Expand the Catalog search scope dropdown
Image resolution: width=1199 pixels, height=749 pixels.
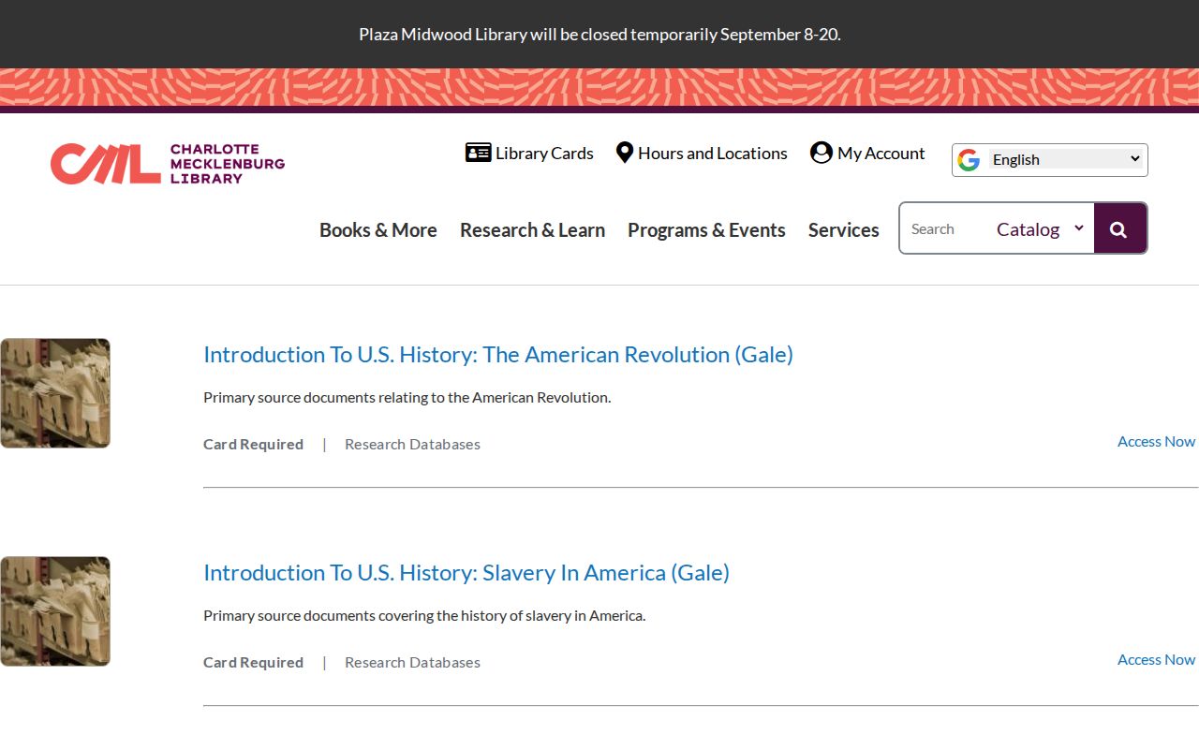coord(1040,229)
